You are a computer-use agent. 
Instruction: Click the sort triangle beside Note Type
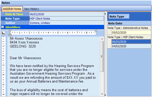(127, 17)
